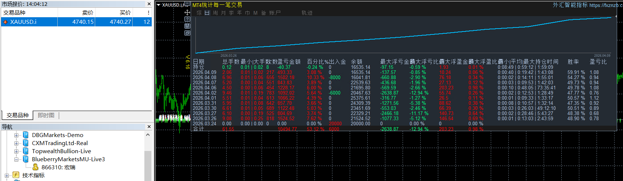The height and width of the screenshot is (181, 623).
Task: Select the XAUUSD.i symbol row
Action: 76,22
